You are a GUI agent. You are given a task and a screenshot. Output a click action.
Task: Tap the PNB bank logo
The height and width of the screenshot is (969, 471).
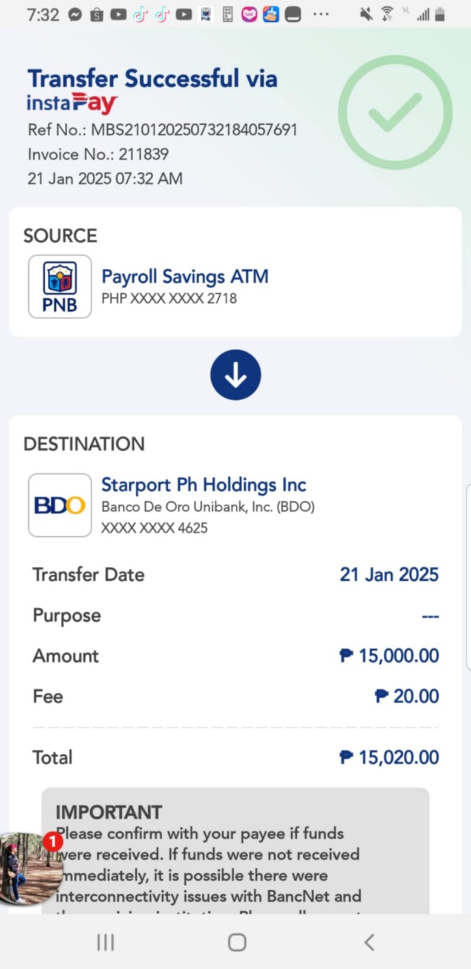(x=60, y=286)
